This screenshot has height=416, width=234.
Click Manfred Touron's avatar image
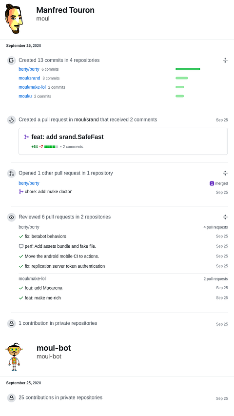(x=14, y=19)
